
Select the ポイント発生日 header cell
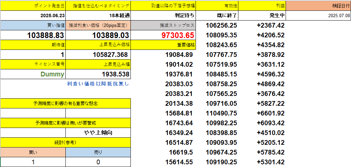(33, 6)
